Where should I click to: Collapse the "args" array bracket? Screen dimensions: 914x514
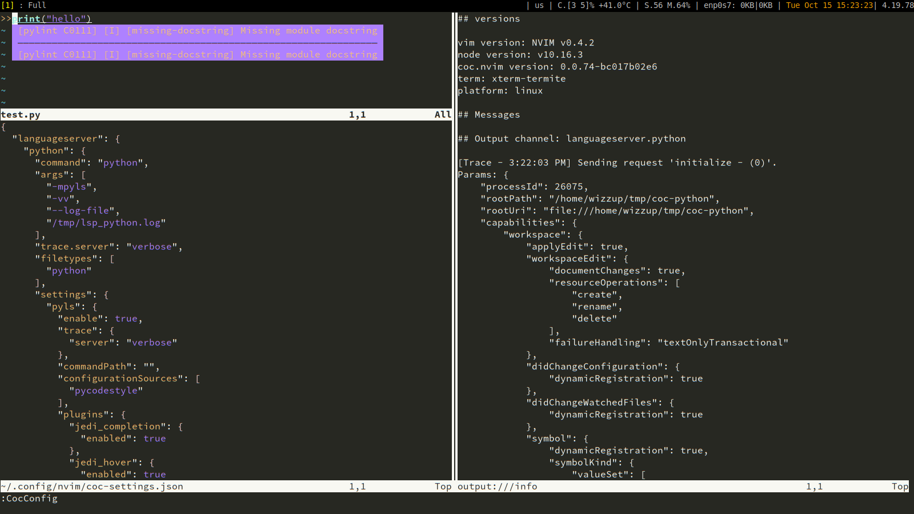click(83, 174)
